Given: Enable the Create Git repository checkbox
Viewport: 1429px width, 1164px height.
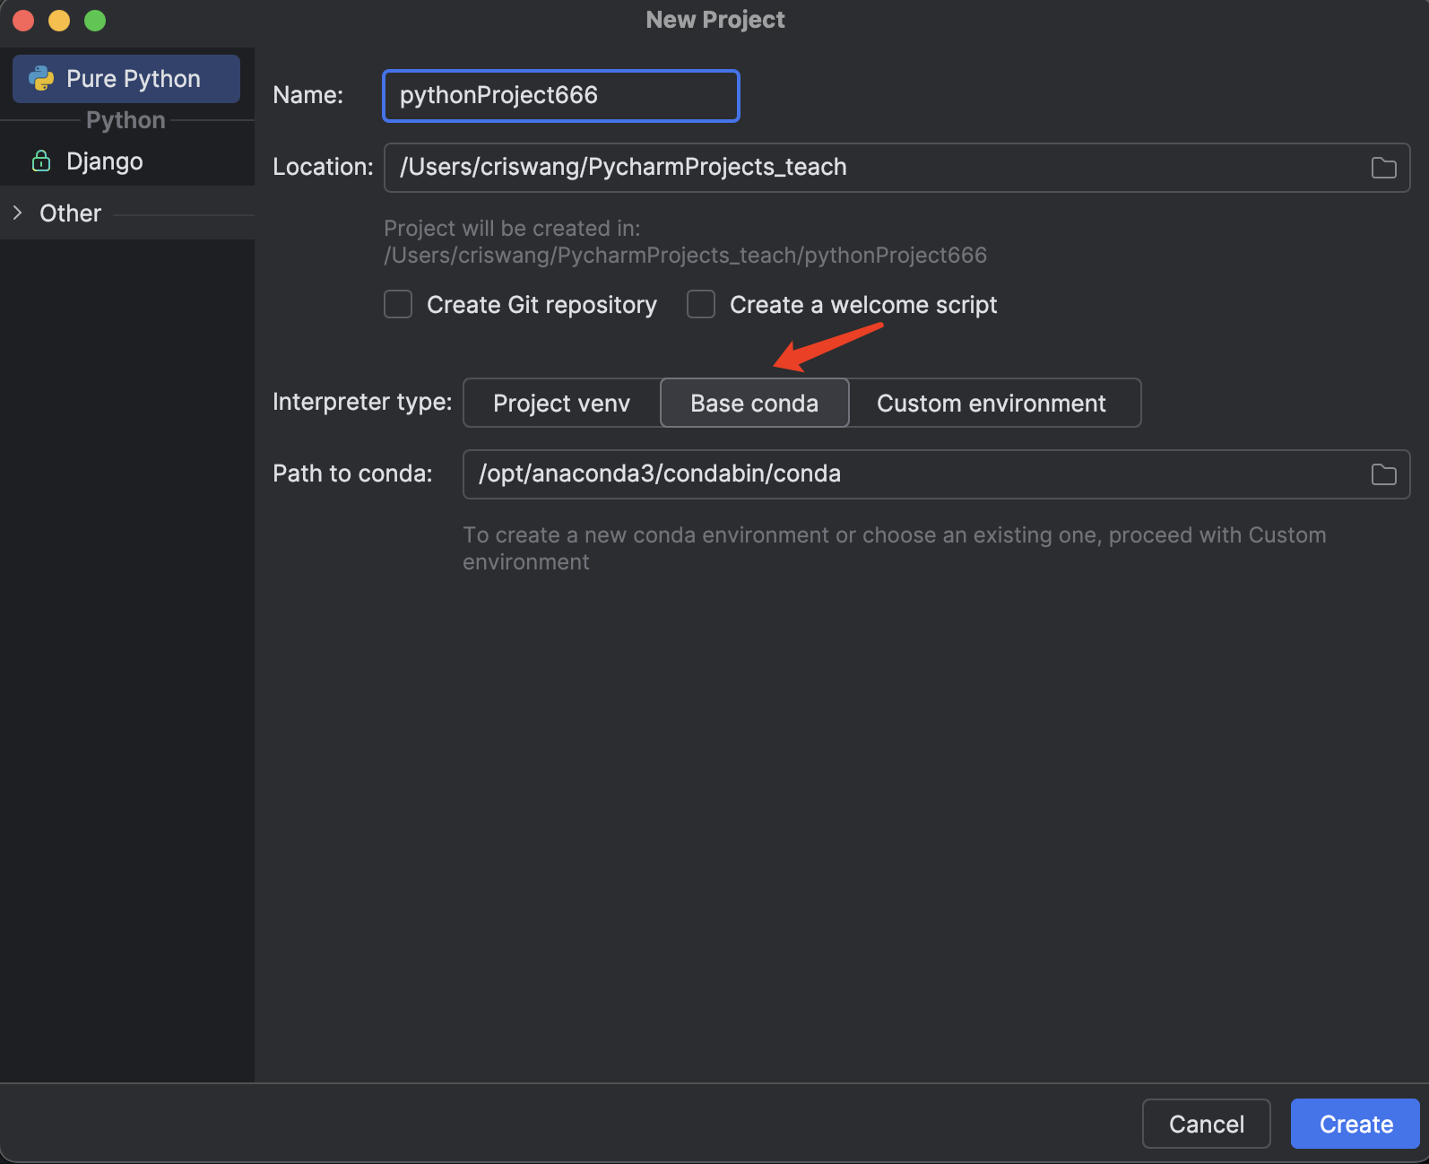Looking at the screenshot, I should click(398, 305).
